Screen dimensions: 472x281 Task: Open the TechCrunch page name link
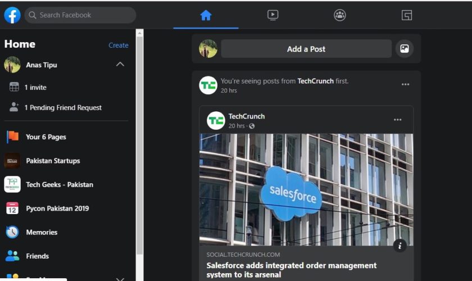pyautogui.click(x=247, y=116)
